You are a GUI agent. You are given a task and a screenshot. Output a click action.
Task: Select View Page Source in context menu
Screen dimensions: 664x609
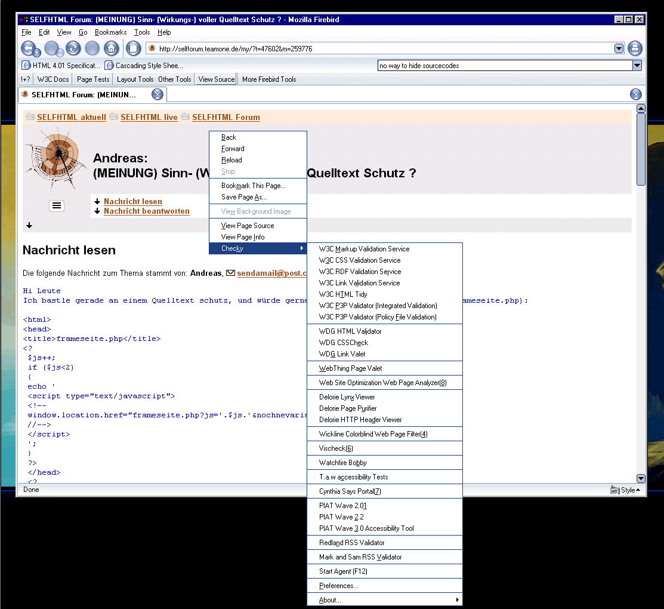(248, 226)
